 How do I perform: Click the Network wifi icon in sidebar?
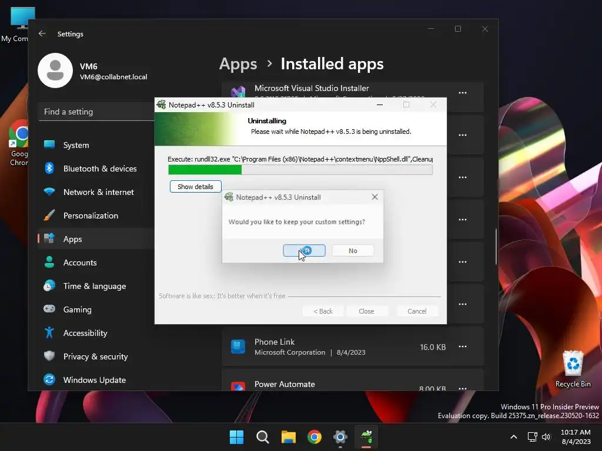point(49,191)
